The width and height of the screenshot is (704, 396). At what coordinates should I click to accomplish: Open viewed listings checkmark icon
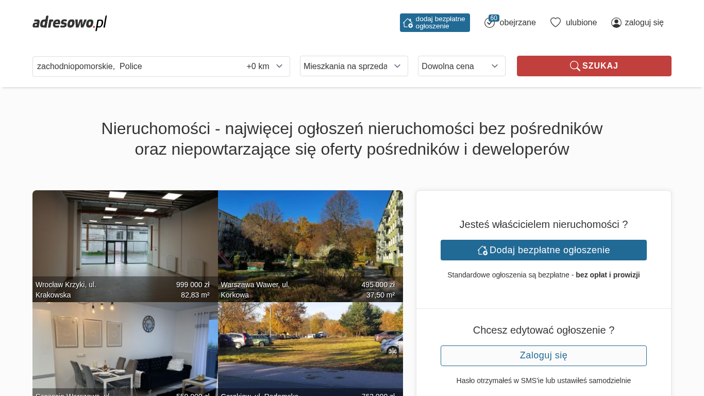(489, 23)
